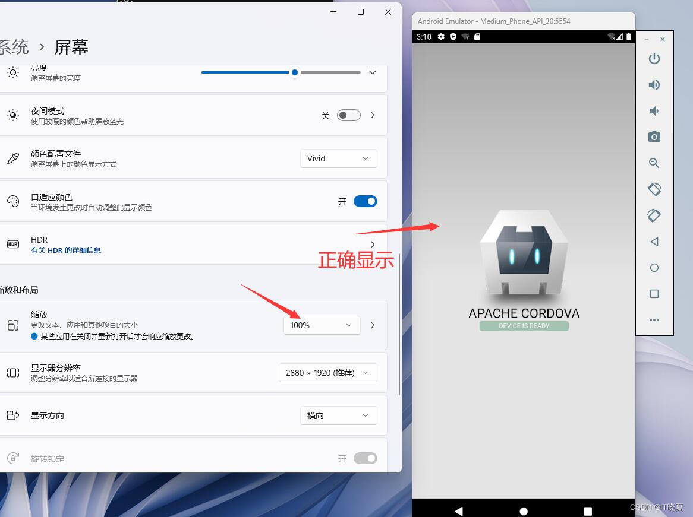Open night light settings chevron
Viewport: 693px width, 517px height.
(x=373, y=115)
